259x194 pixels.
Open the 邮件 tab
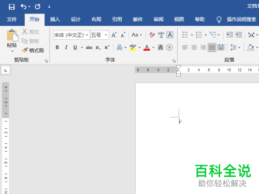(x=138, y=19)
